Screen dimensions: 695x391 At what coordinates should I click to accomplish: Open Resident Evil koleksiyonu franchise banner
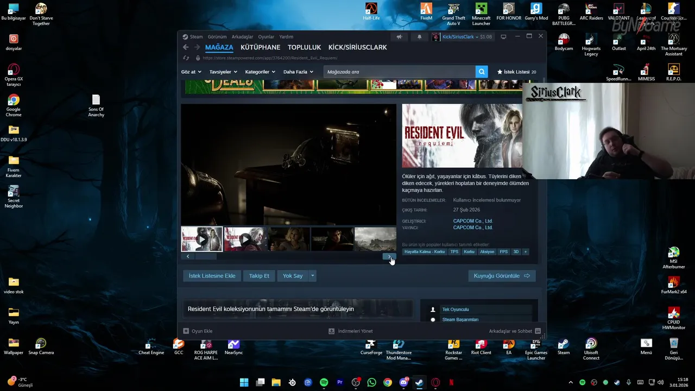(x=298, y=309)
